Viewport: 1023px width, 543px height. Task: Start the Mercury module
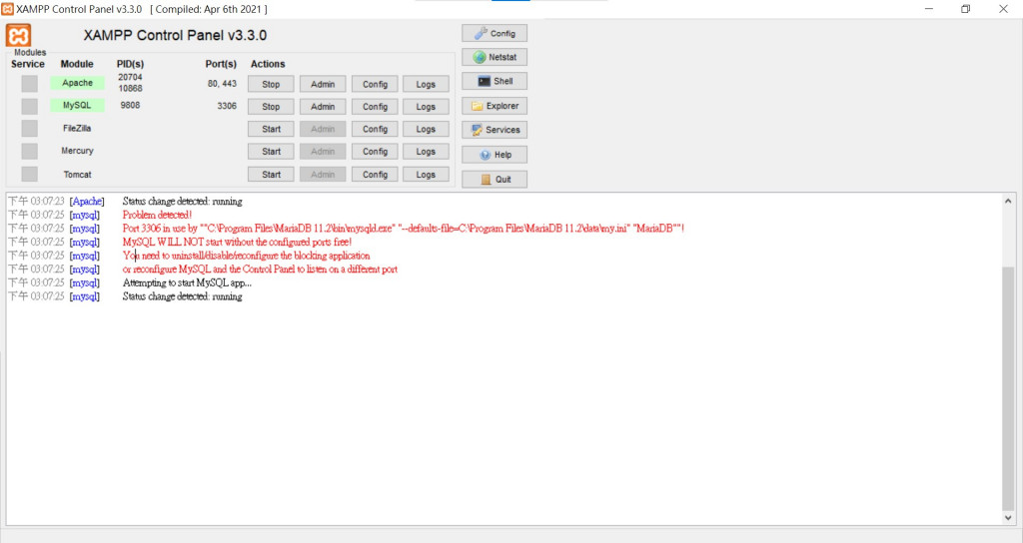(271, 152)
